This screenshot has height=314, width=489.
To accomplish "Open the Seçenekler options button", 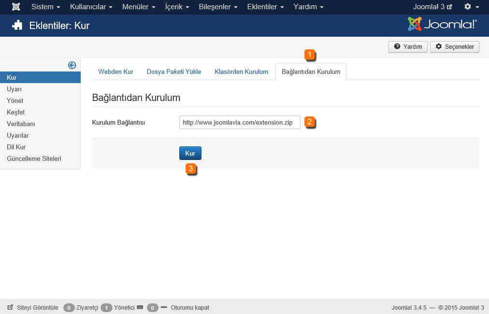I will [x=454, y=47].
